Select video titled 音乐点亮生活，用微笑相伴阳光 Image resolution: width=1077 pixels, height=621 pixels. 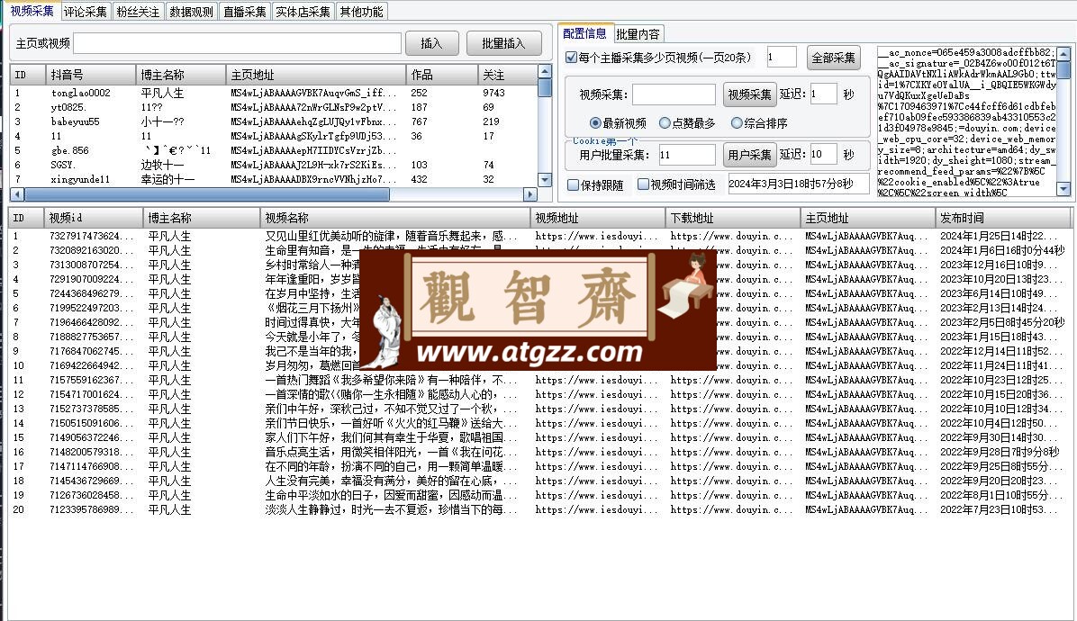539,452
